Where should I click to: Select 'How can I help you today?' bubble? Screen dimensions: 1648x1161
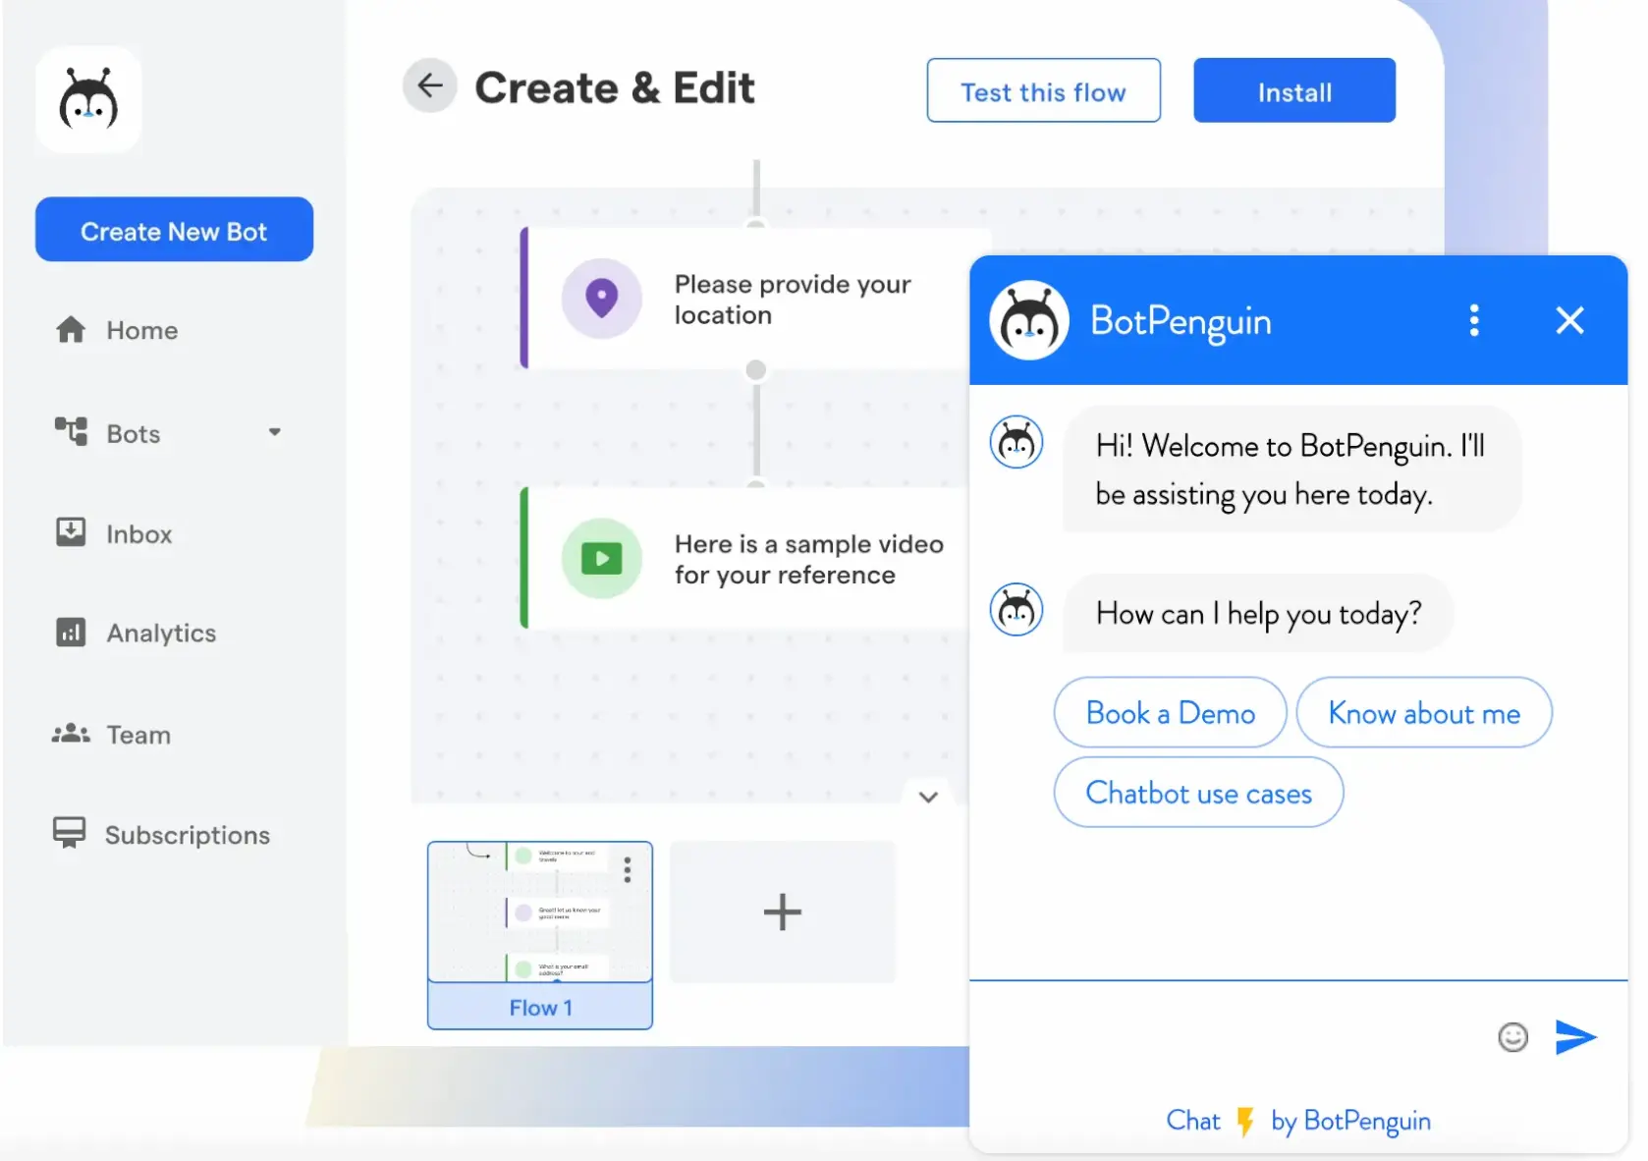tap(1258, 614)
